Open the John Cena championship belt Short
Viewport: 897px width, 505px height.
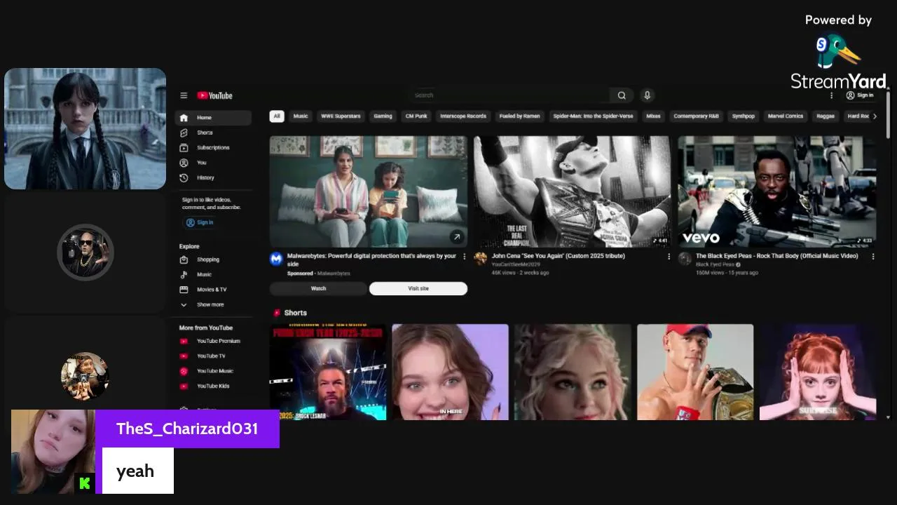pyautogui.click(x=695, y=372)
